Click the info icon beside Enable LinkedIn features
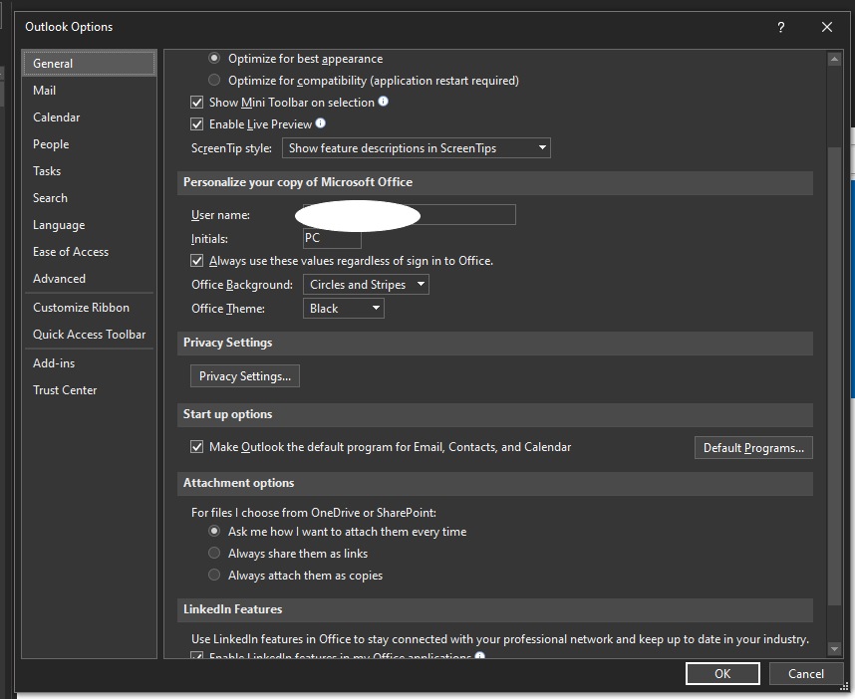This screenshot has height=699, width=855. tap(478, 655)
